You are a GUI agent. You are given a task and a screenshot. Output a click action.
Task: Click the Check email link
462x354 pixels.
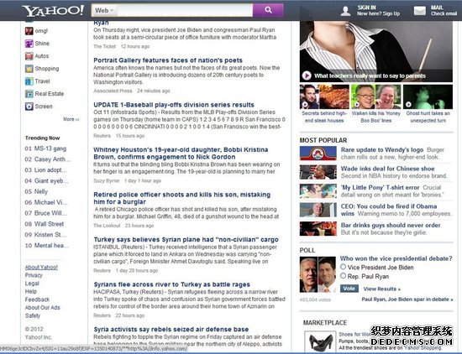[x=444, y=13]
